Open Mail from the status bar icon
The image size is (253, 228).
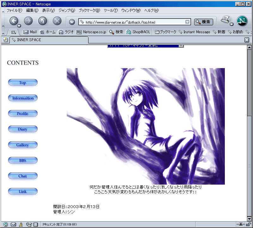pos(13,224)
